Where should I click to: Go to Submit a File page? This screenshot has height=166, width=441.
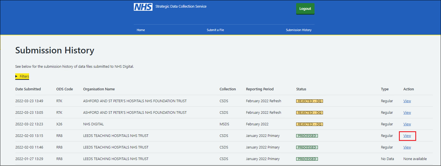click(215, 30)
